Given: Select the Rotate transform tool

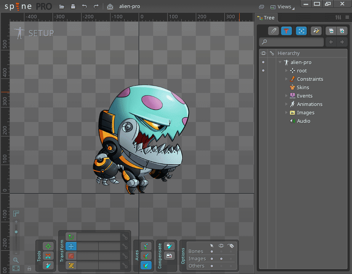Looking at the screenshot, I should (x=71, y=237).
